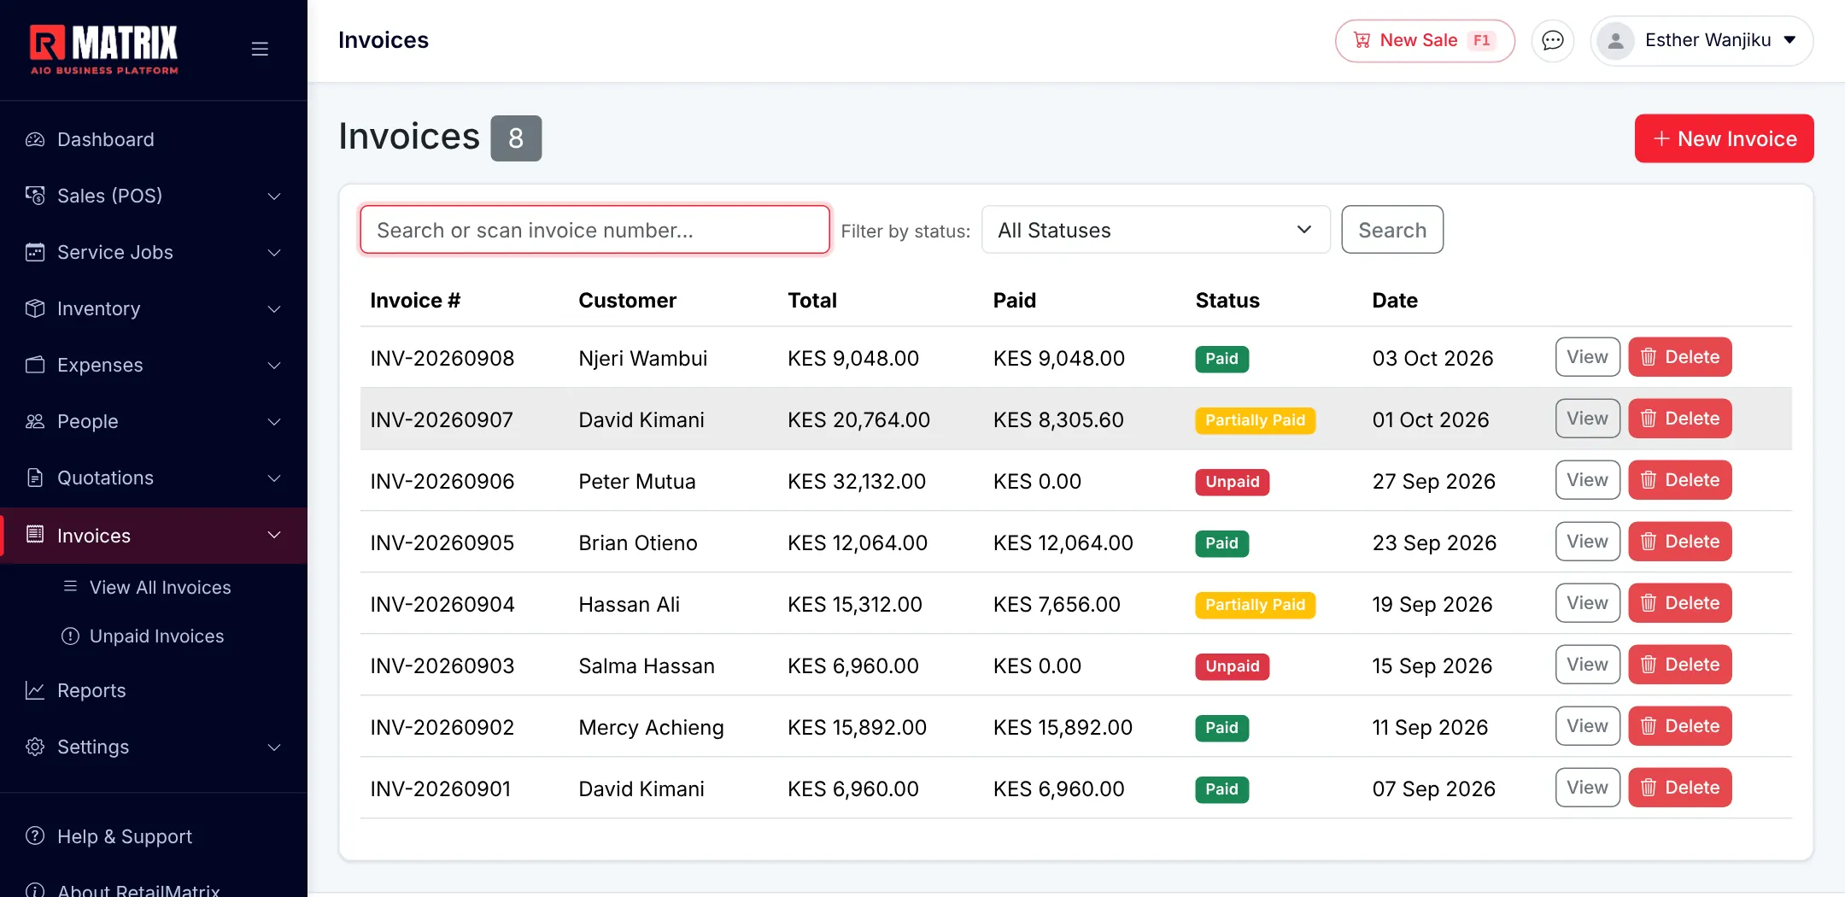Click the Sales (POS) sidebar icon
This screenshot has width=1845, height=897.
point(35,196)
